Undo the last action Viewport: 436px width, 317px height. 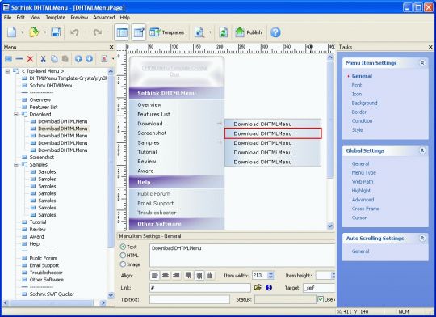point(74,32)
